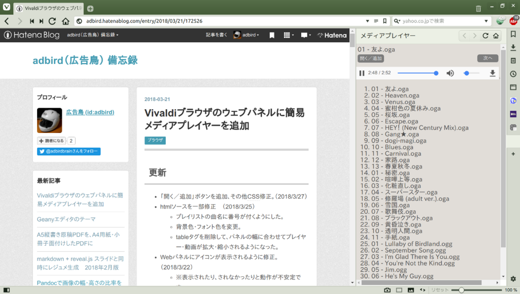The width and height of the screenshot is (520, 294).
Task: Bookmark this page from the address bar
Action: coord(385,21)
